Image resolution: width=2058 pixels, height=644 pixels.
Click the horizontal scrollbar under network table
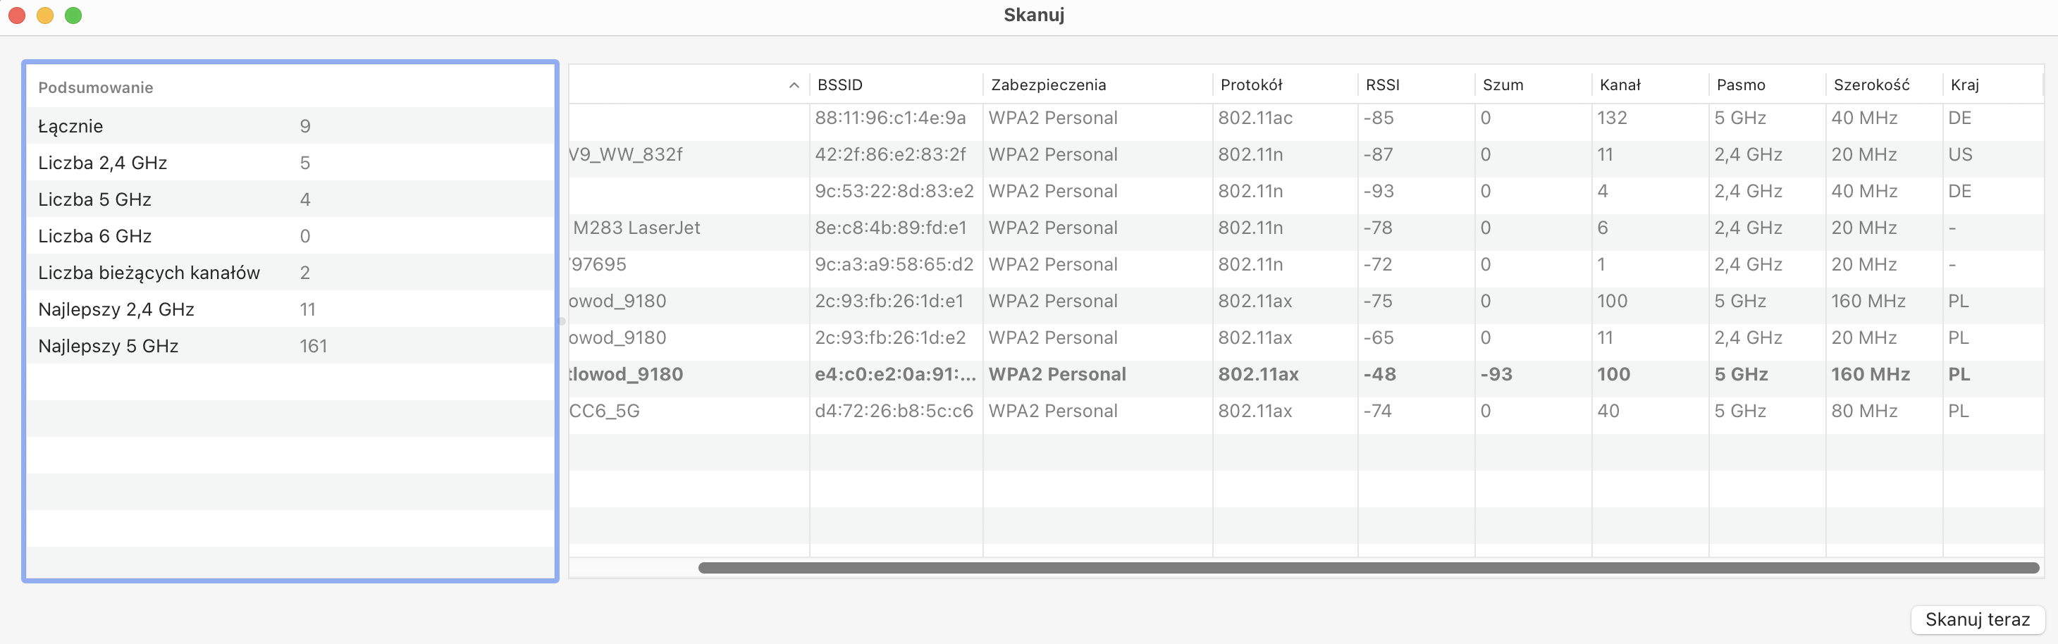pyautogui.click(x=1368, y=568)
